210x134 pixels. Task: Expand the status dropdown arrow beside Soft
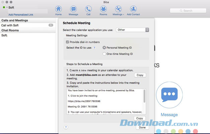(7, 7)
